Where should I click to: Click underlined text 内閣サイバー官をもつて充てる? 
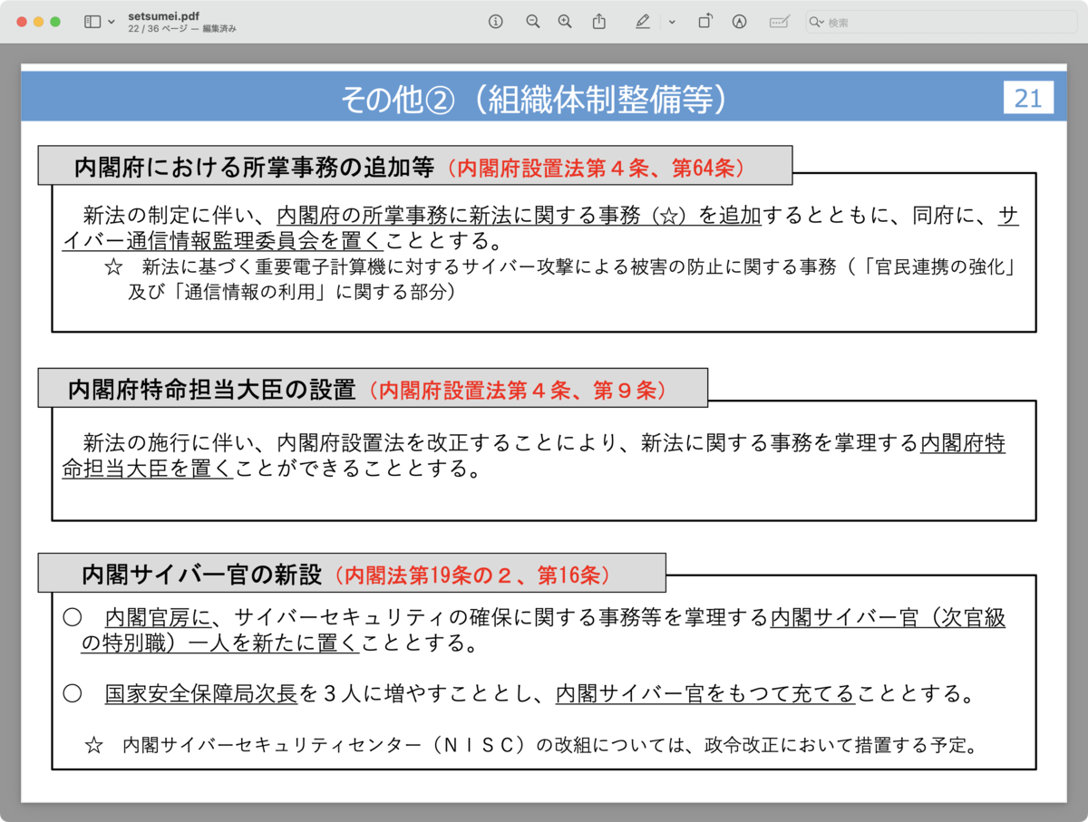click(705, 695)
